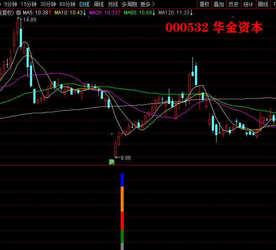Viewport: 276px width, 250px height.
Task: Switch to 日线 daily chart
Action: 84,4
